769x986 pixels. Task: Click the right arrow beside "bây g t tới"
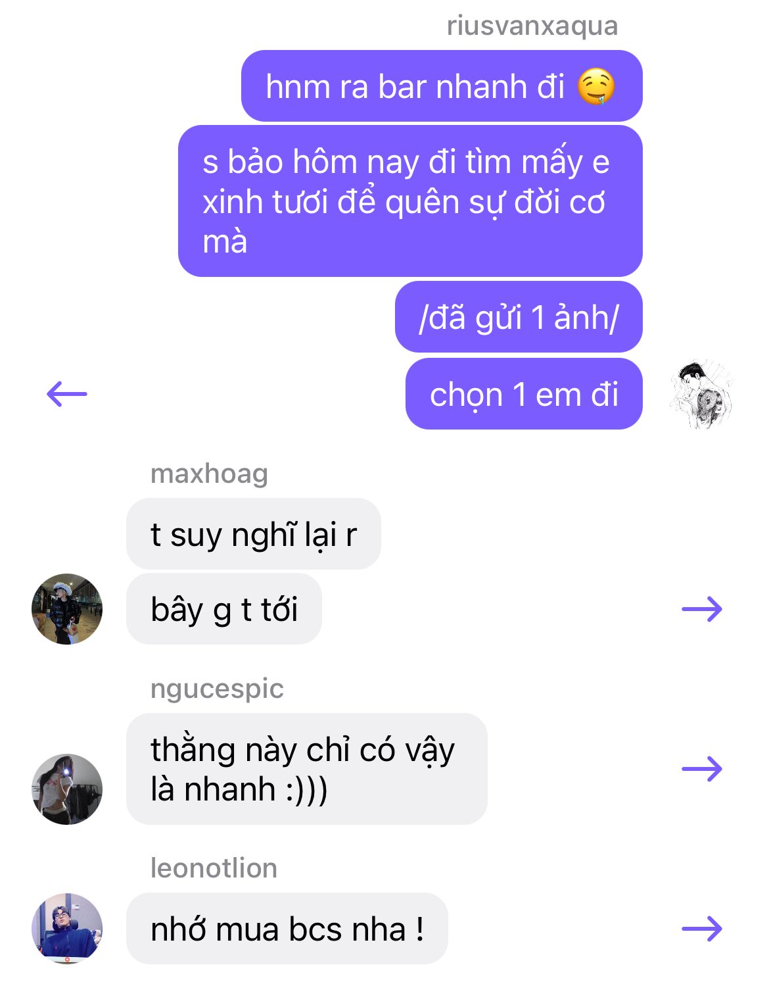click(x=702, y=609)
